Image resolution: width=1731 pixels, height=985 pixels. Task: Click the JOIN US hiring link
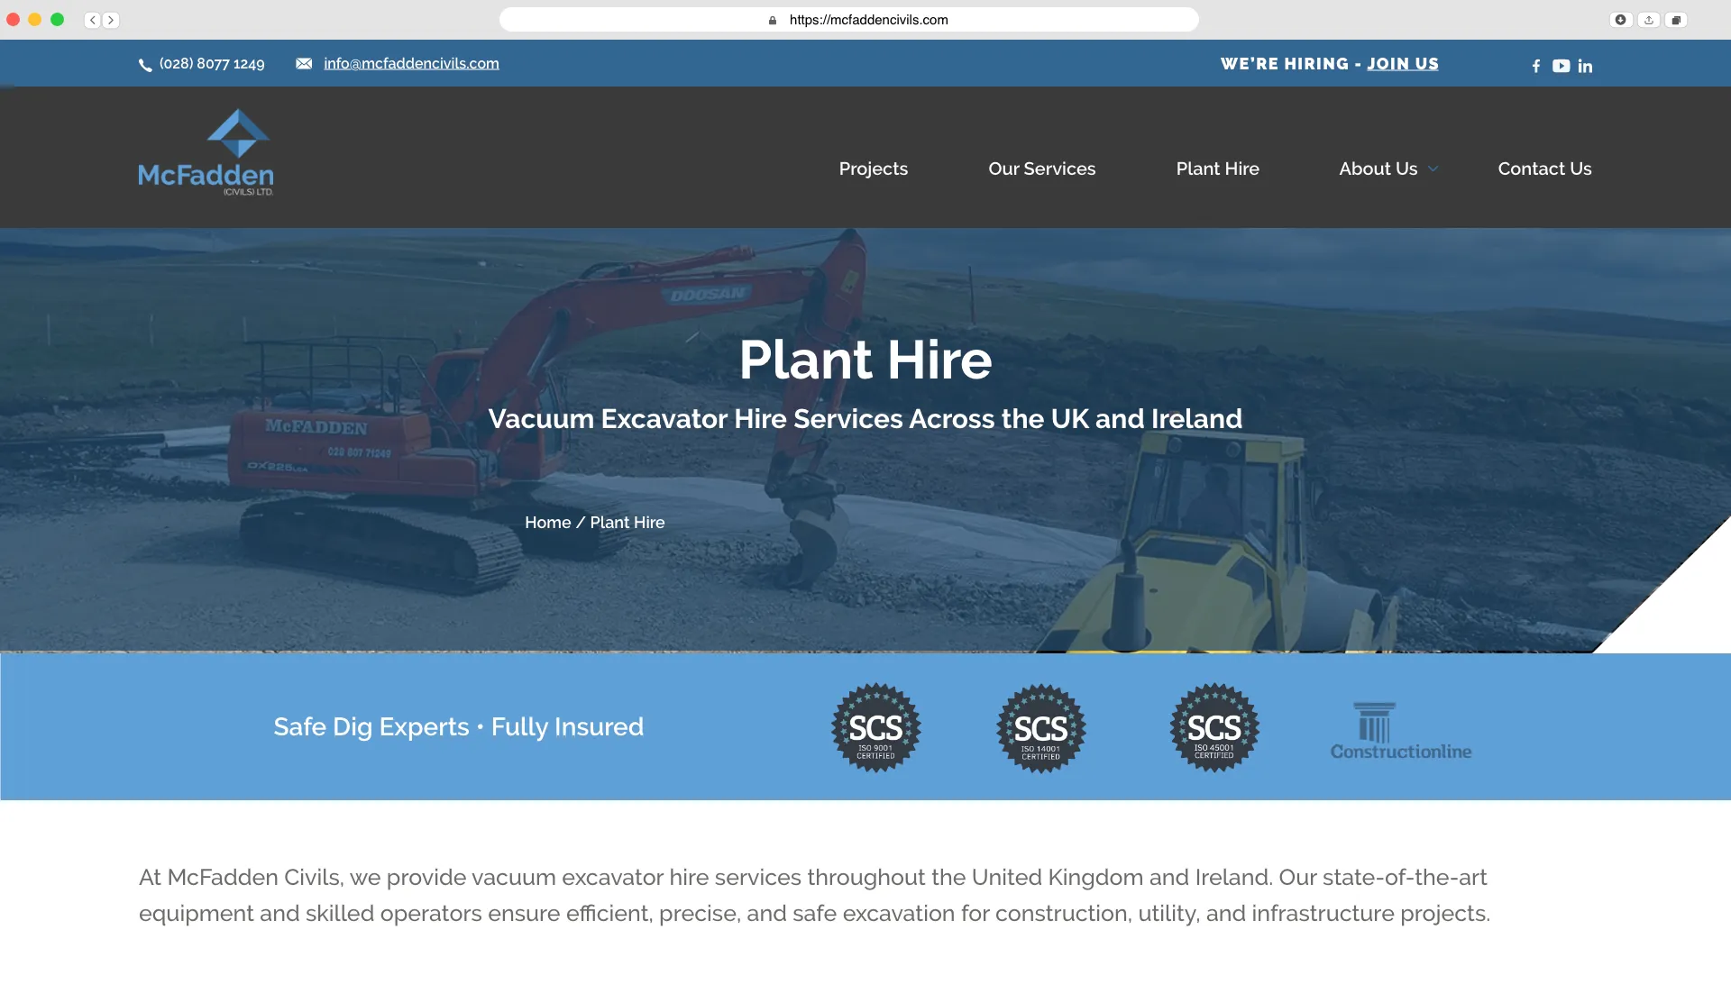pyautogui.click(x=1403, y=64)
